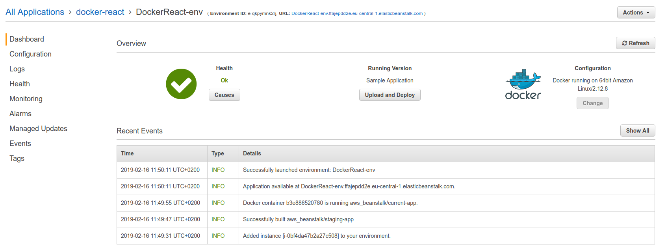The width and height of the screenshot is (666, 248).
Task: Click Change under platform Configuration
Action: (592, 103)
